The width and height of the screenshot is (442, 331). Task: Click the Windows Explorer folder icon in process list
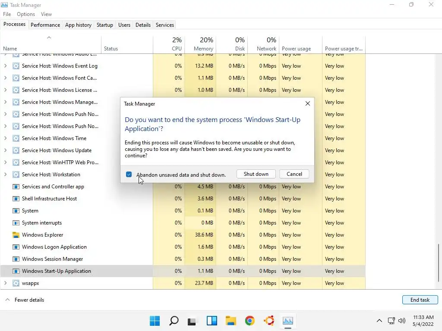[x=16, y=235]
